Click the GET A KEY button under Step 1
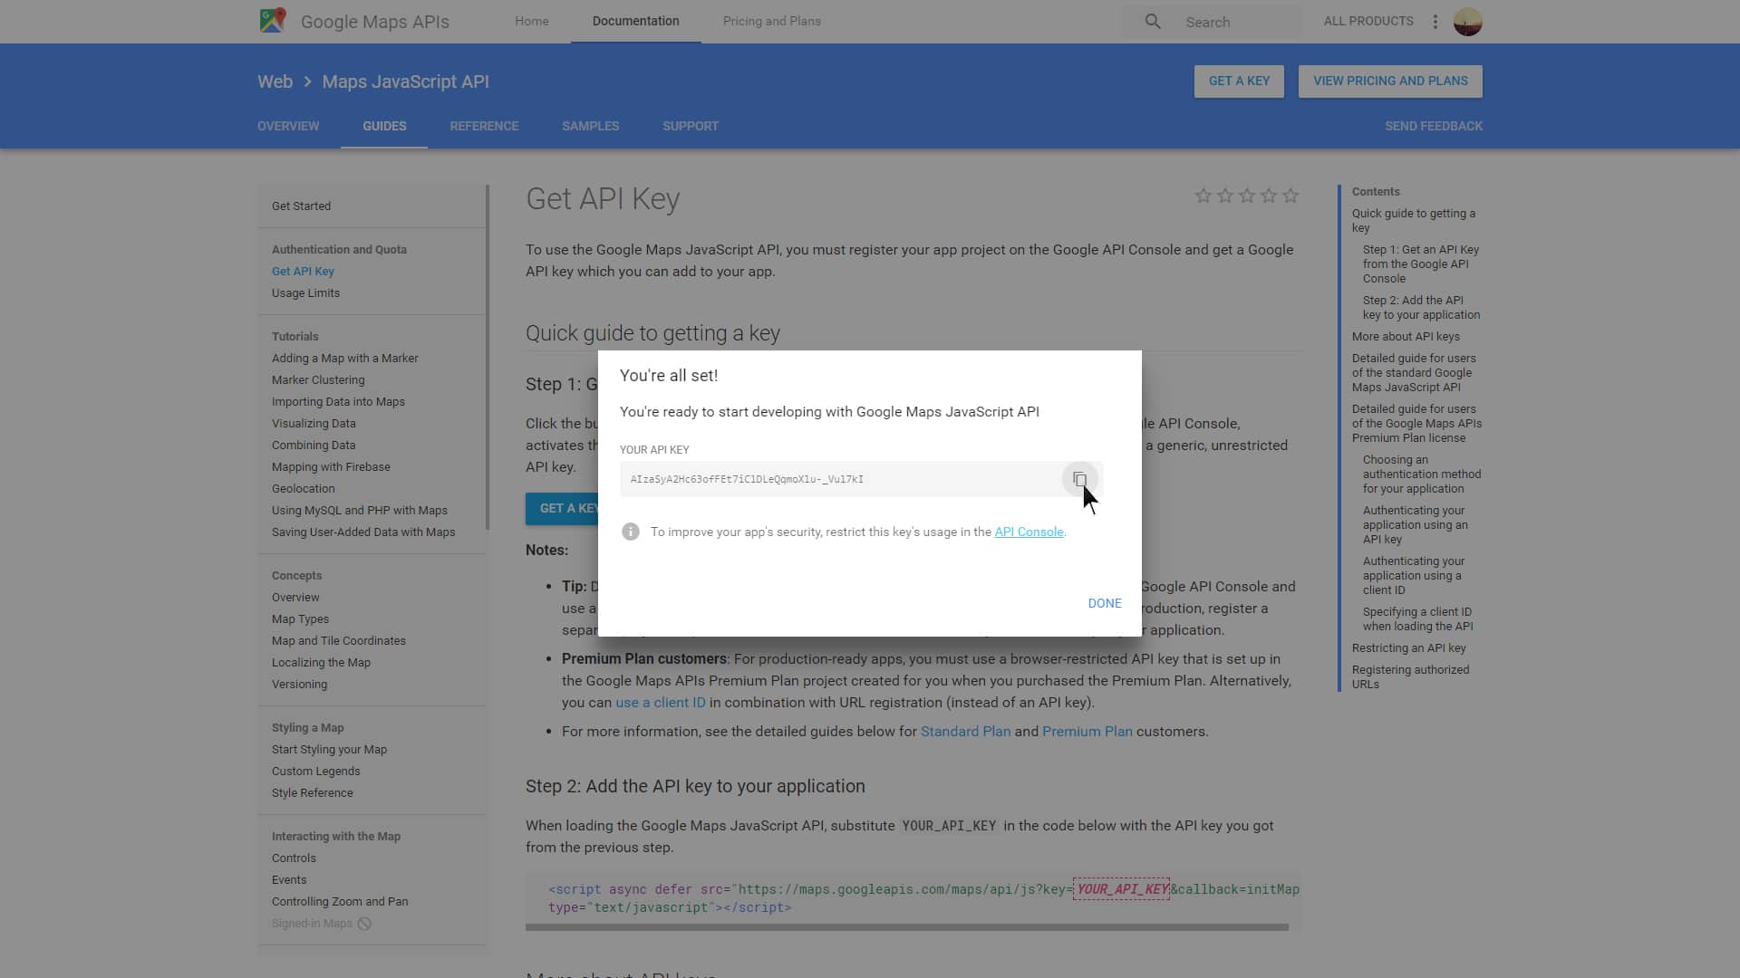1740x978 pixels. tap(562, 509)
